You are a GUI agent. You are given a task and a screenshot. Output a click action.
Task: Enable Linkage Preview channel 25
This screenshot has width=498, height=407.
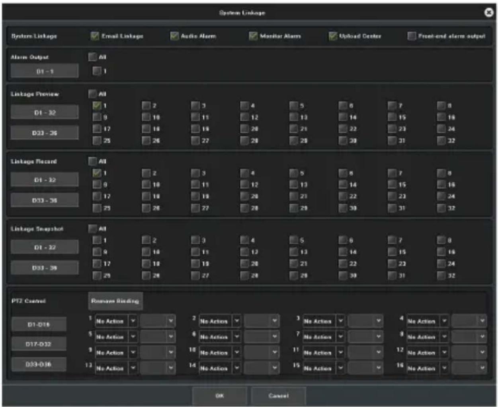tap(97, 140)
